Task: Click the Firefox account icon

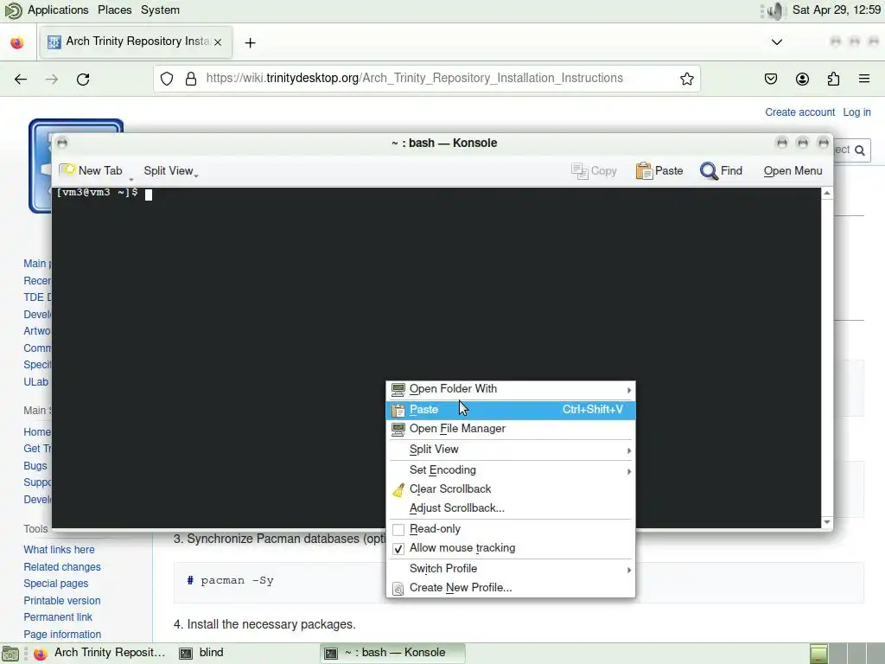Action: [x=802, y=79]
